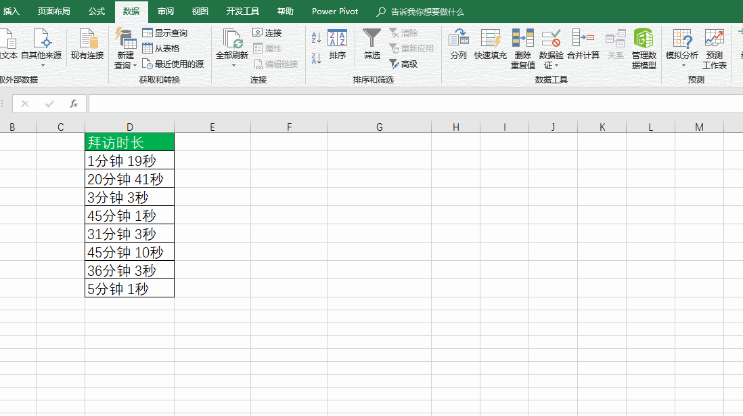The width and height of the screenshot is (743, 416).
Task: Sort ascending A to Z
Action: 317,37
